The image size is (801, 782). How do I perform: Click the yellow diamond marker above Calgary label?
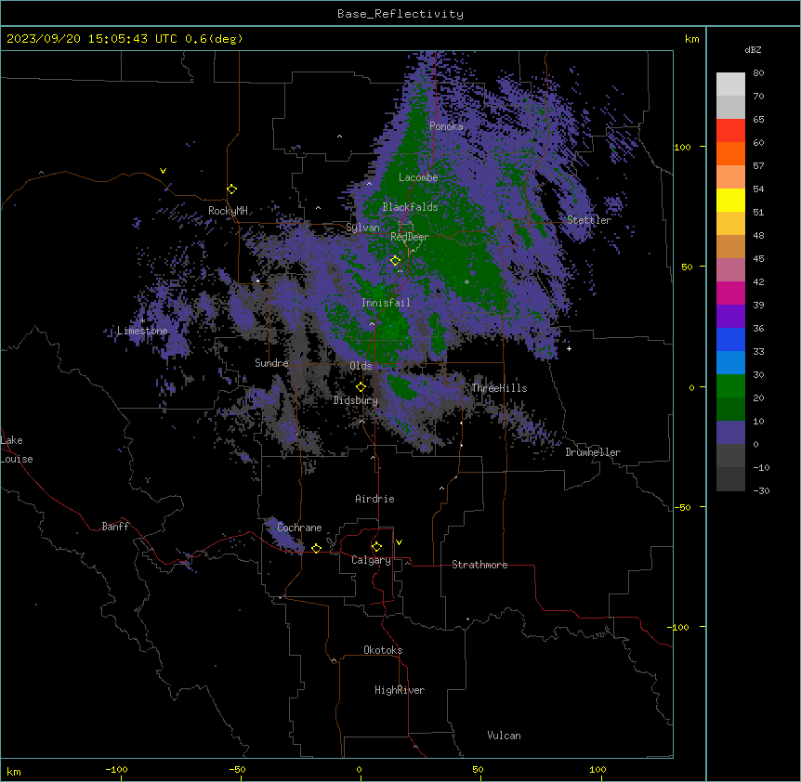click(x=376, y=547)
